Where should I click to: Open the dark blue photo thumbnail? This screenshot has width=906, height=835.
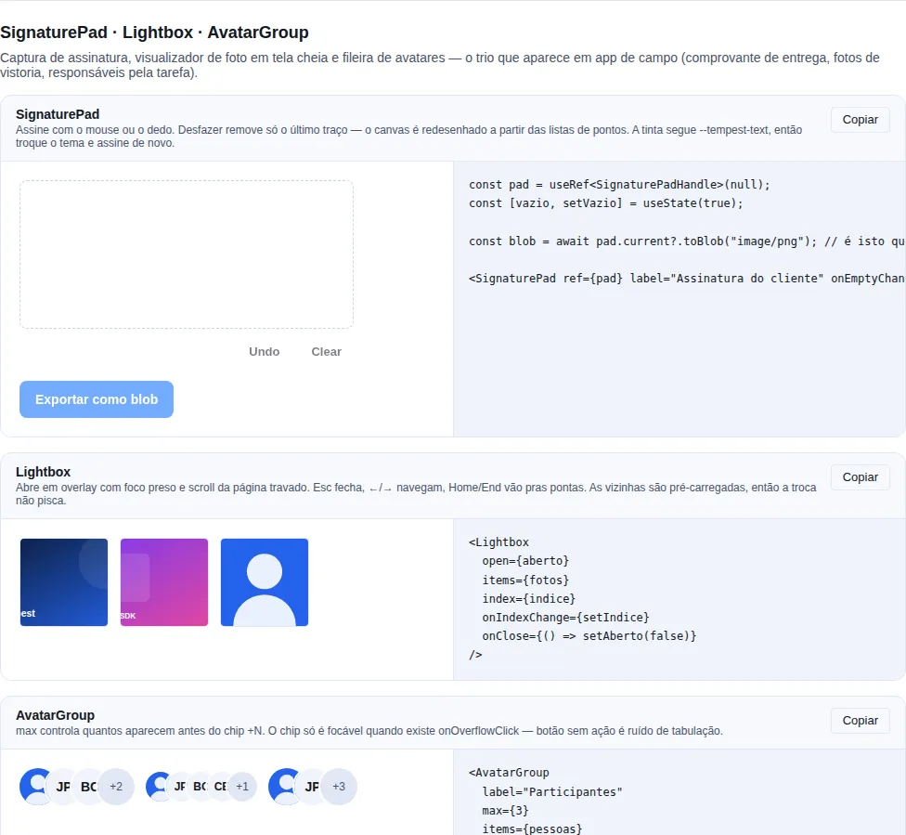63,582
